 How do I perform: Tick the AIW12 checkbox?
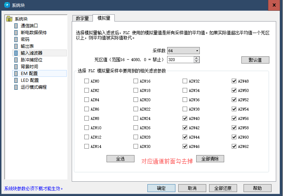pyautogui.click(x=87, y=137)
